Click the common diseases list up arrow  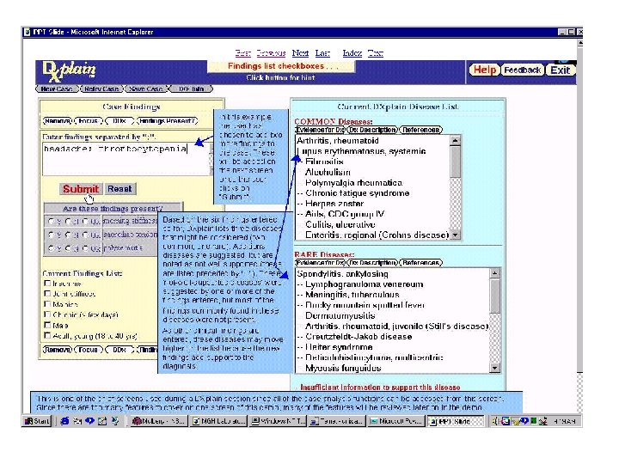[455, 140]
